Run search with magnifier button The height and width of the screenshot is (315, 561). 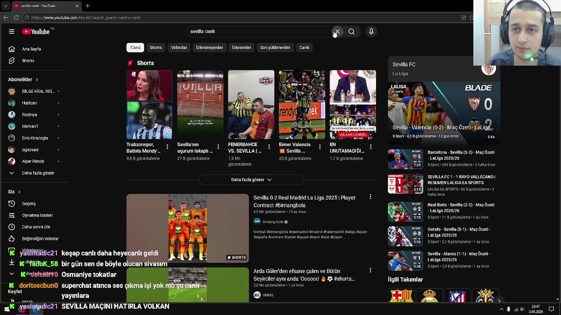[x=352, y=31]
